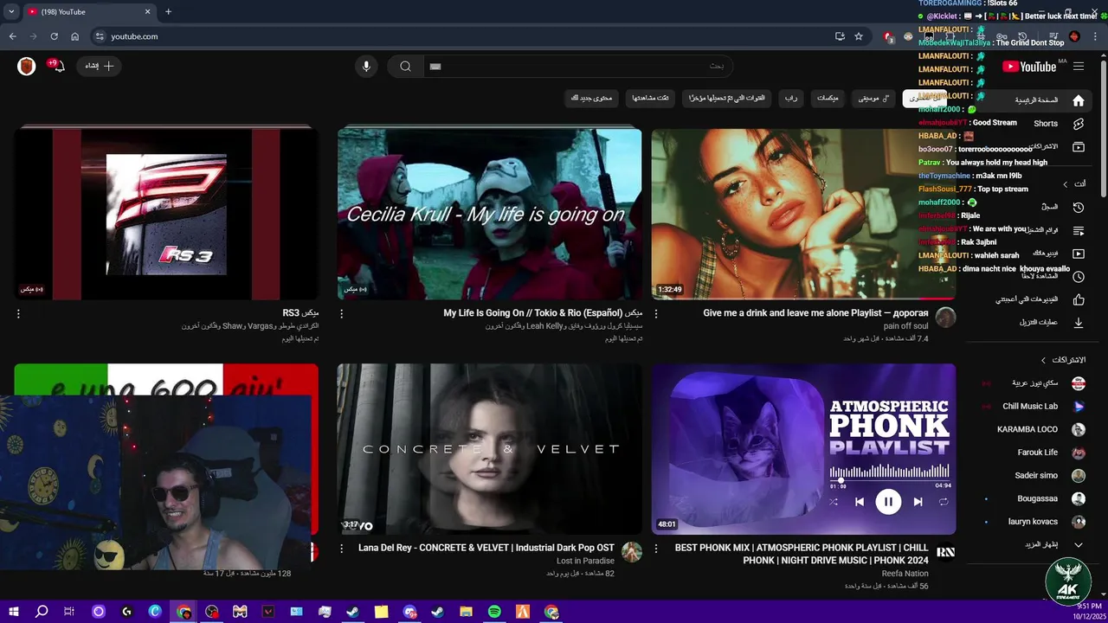Open the account avatar menu
This screenshot has height=623, width=1108.
click(x=26, y=67)
